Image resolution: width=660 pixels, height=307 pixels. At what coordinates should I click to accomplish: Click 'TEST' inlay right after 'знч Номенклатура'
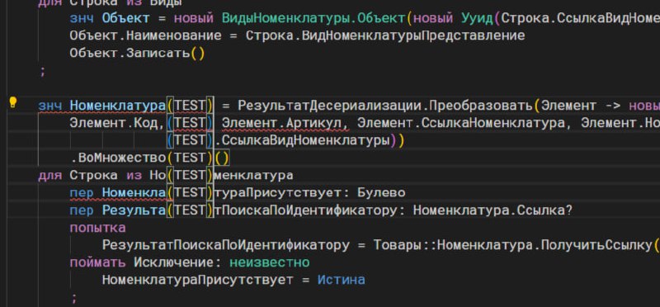click(x=190, y=106)
